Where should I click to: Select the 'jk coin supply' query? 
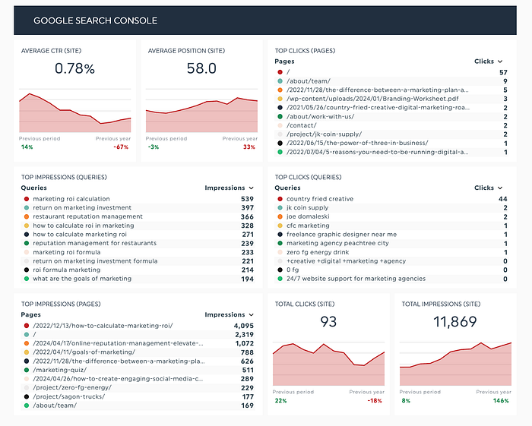[x=392, y=208]
